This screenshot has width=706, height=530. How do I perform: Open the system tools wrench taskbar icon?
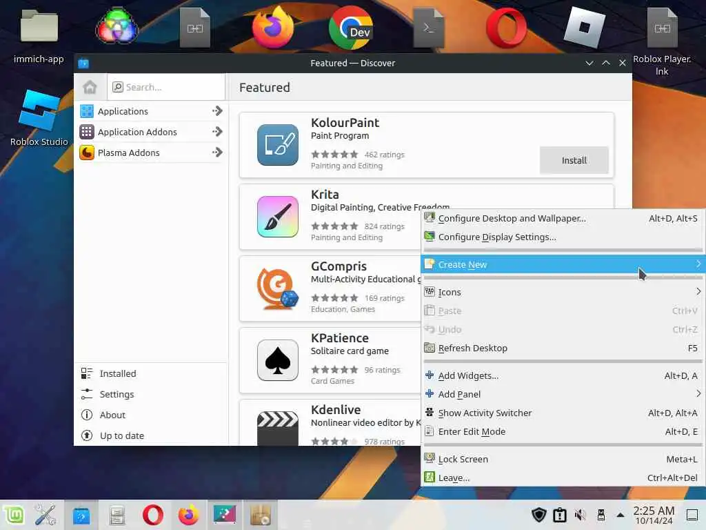point(46,515)
